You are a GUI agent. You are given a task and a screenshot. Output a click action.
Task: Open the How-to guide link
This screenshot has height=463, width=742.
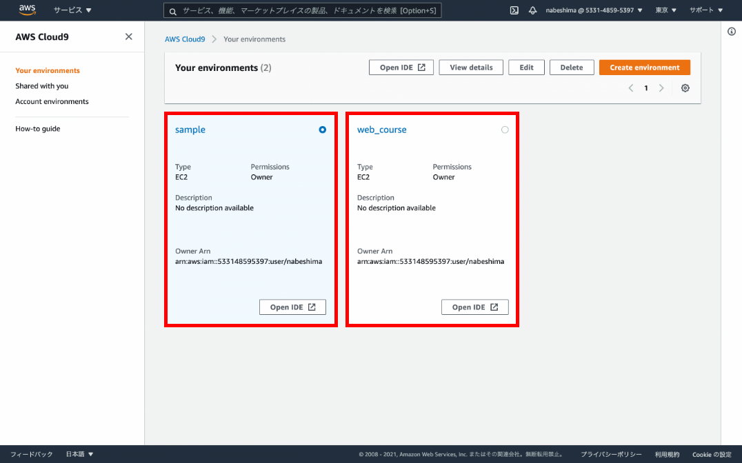point(37,129)
